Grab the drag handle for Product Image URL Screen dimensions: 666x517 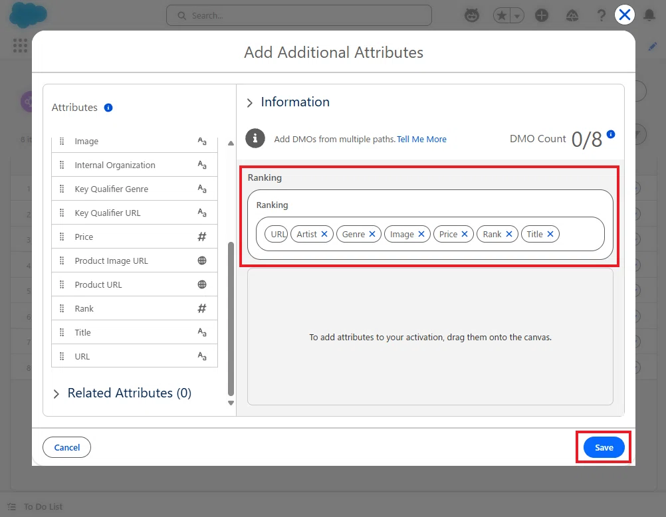[x=62, y=260]
